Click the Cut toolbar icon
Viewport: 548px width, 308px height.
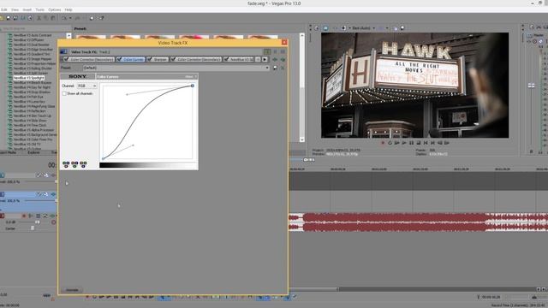pos(39,18)
